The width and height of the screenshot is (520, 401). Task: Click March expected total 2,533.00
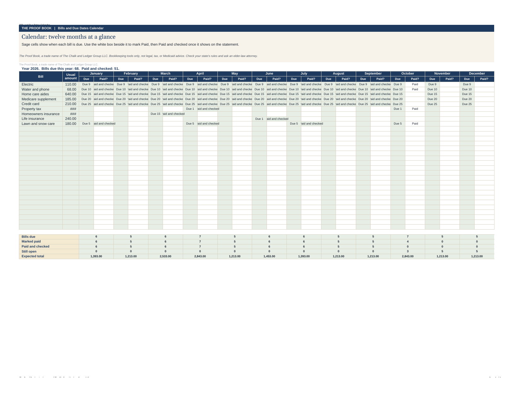165,256
